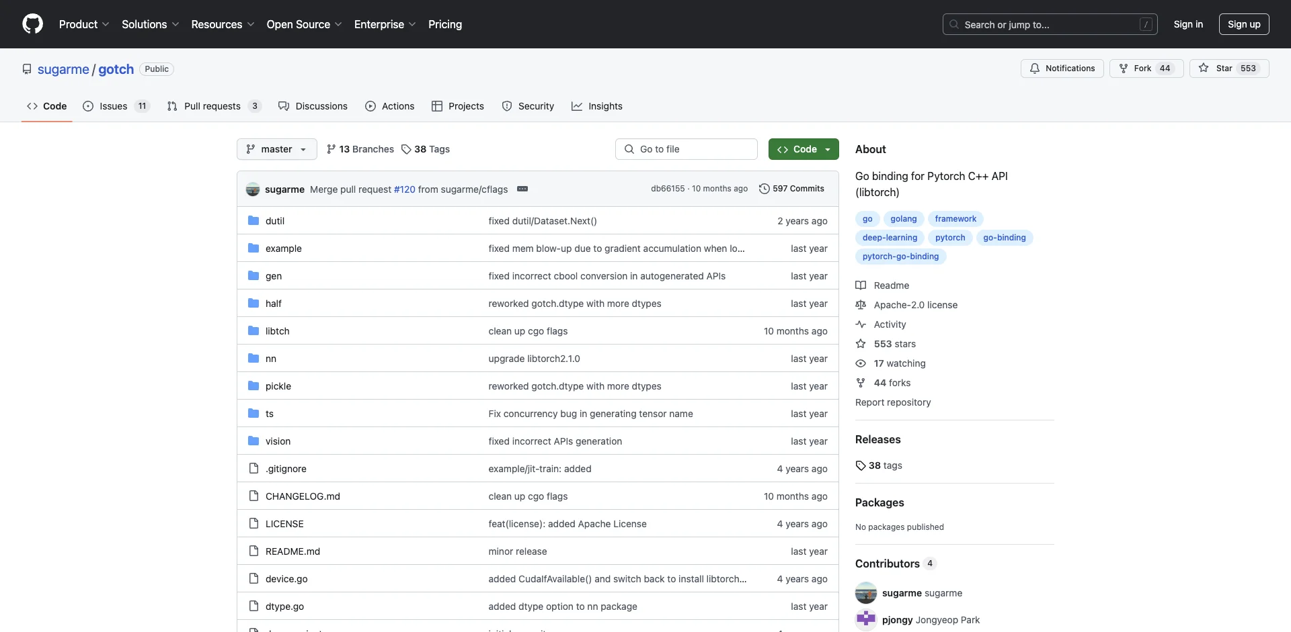This screenshot has width=1291, height=632.
Task: Open the sugarme owner profile link
Action: [x=63, y=69]
